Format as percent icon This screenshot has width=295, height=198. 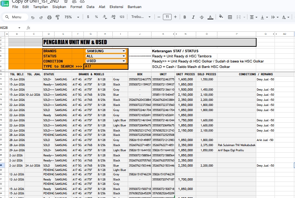click(x=96, y=17)
